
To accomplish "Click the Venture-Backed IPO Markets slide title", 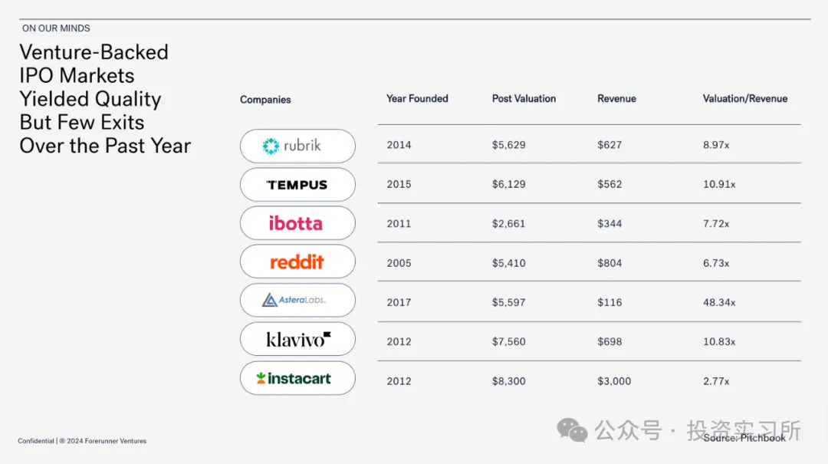I will click(105, 99).
